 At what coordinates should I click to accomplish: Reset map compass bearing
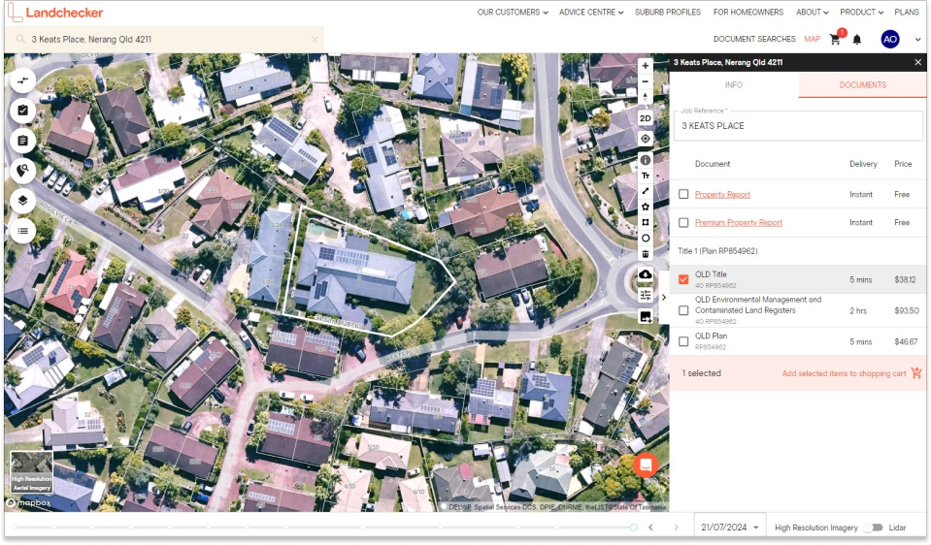coord(646,96)
